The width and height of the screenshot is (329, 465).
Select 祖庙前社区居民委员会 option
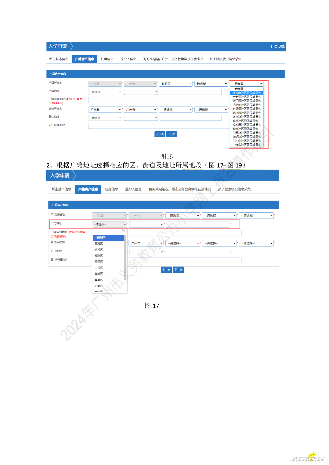[246, 105]
